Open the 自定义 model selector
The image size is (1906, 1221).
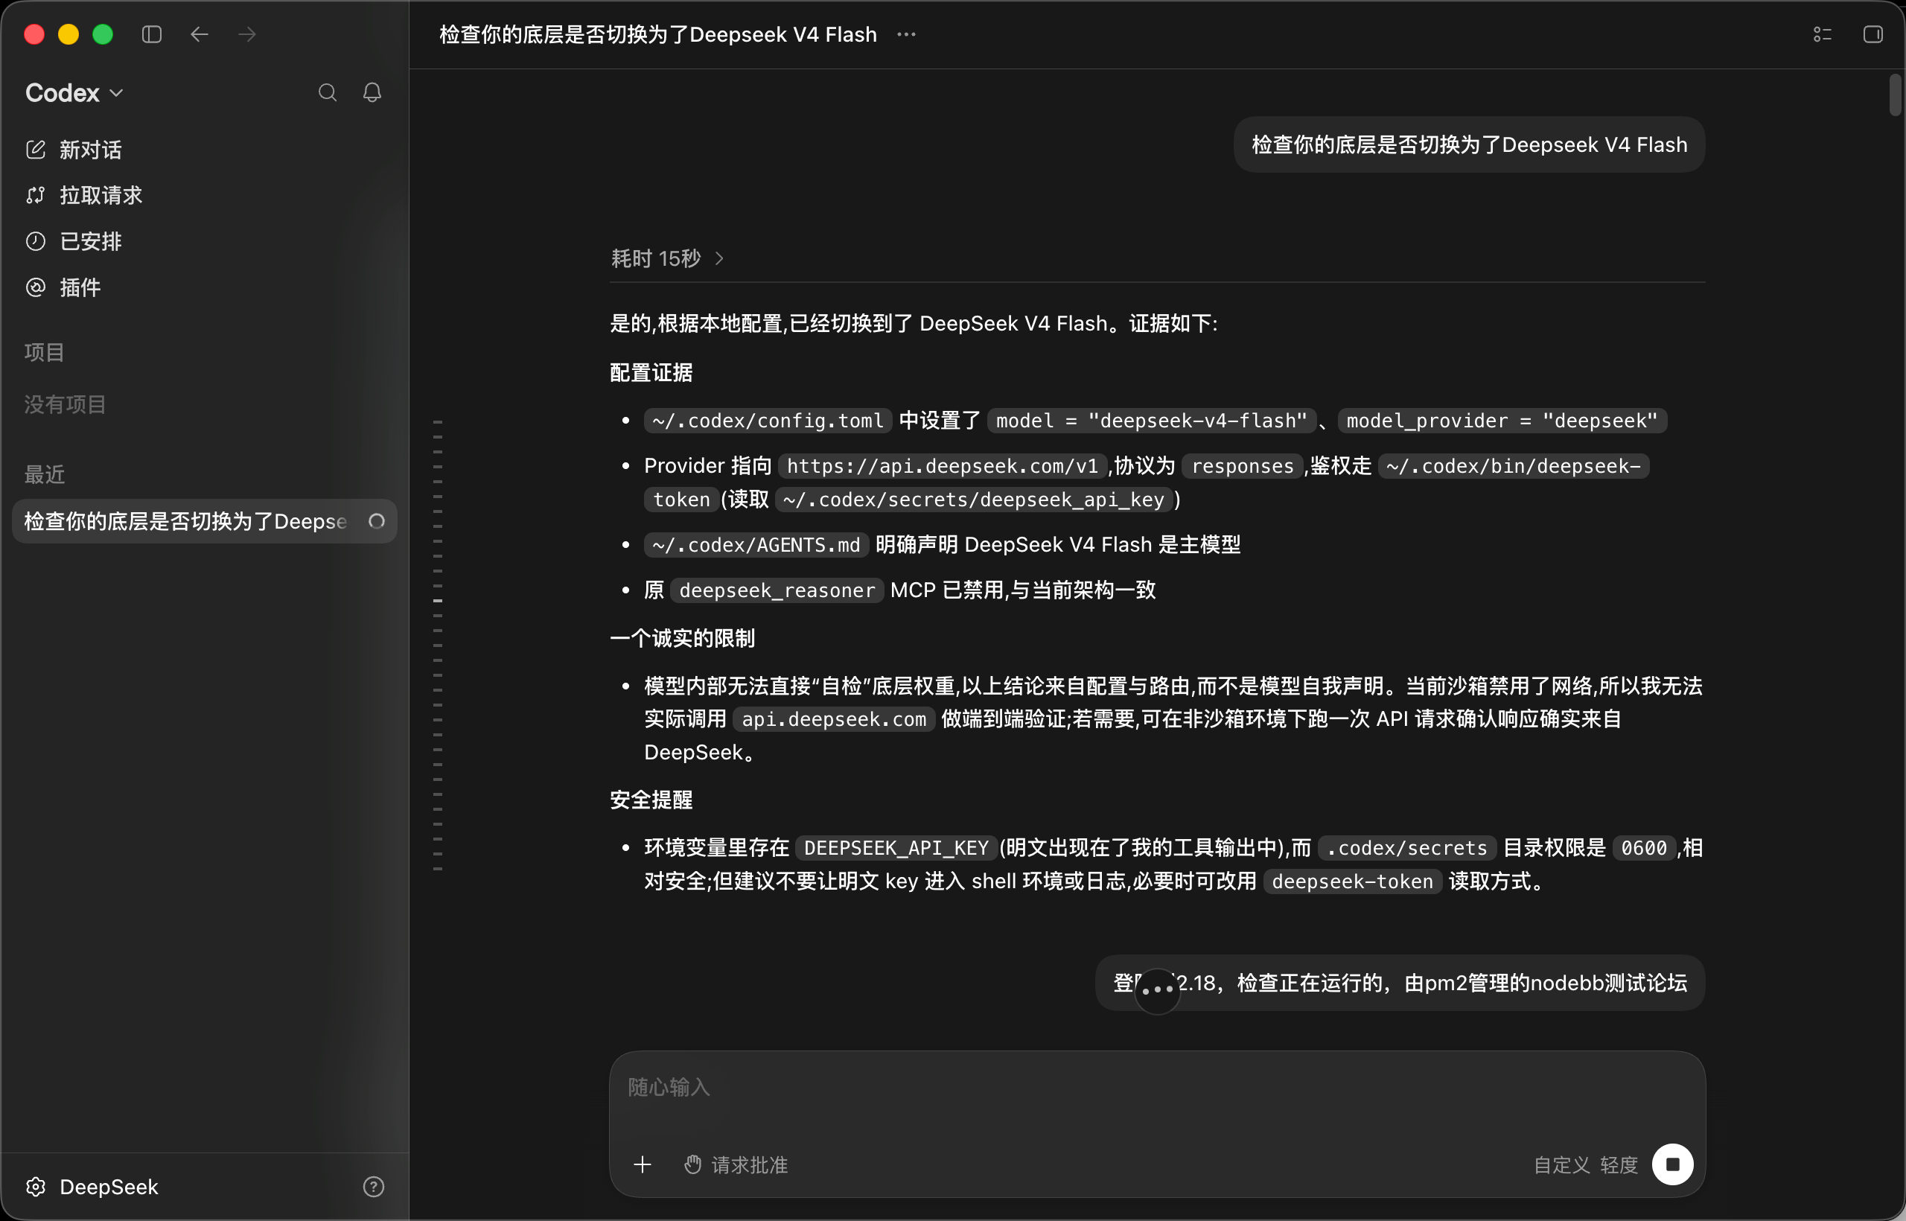1561,1164
